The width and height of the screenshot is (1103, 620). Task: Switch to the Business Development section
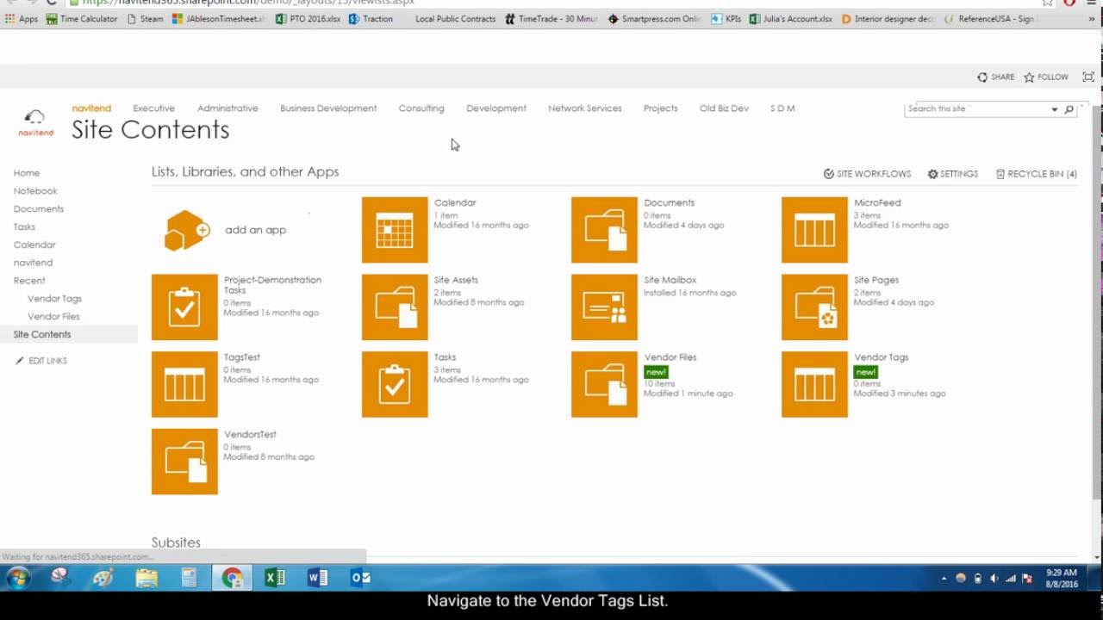click(x=327, y=108)
